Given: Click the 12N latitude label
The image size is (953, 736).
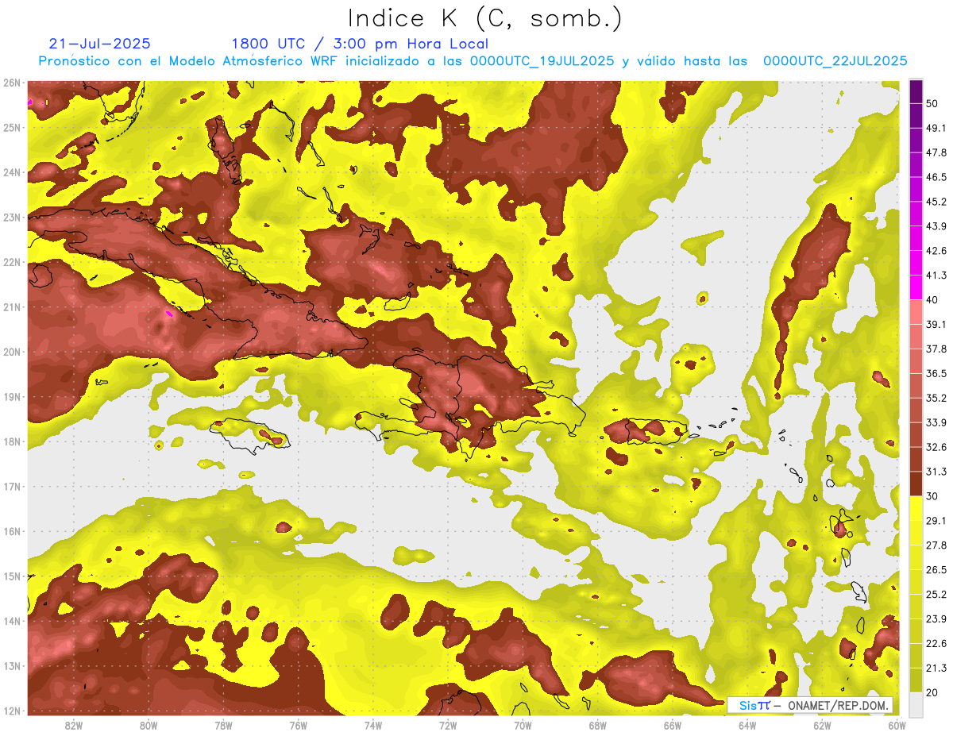Looking at the screenshot, I should pyautogui.click(x=12, y=711).
